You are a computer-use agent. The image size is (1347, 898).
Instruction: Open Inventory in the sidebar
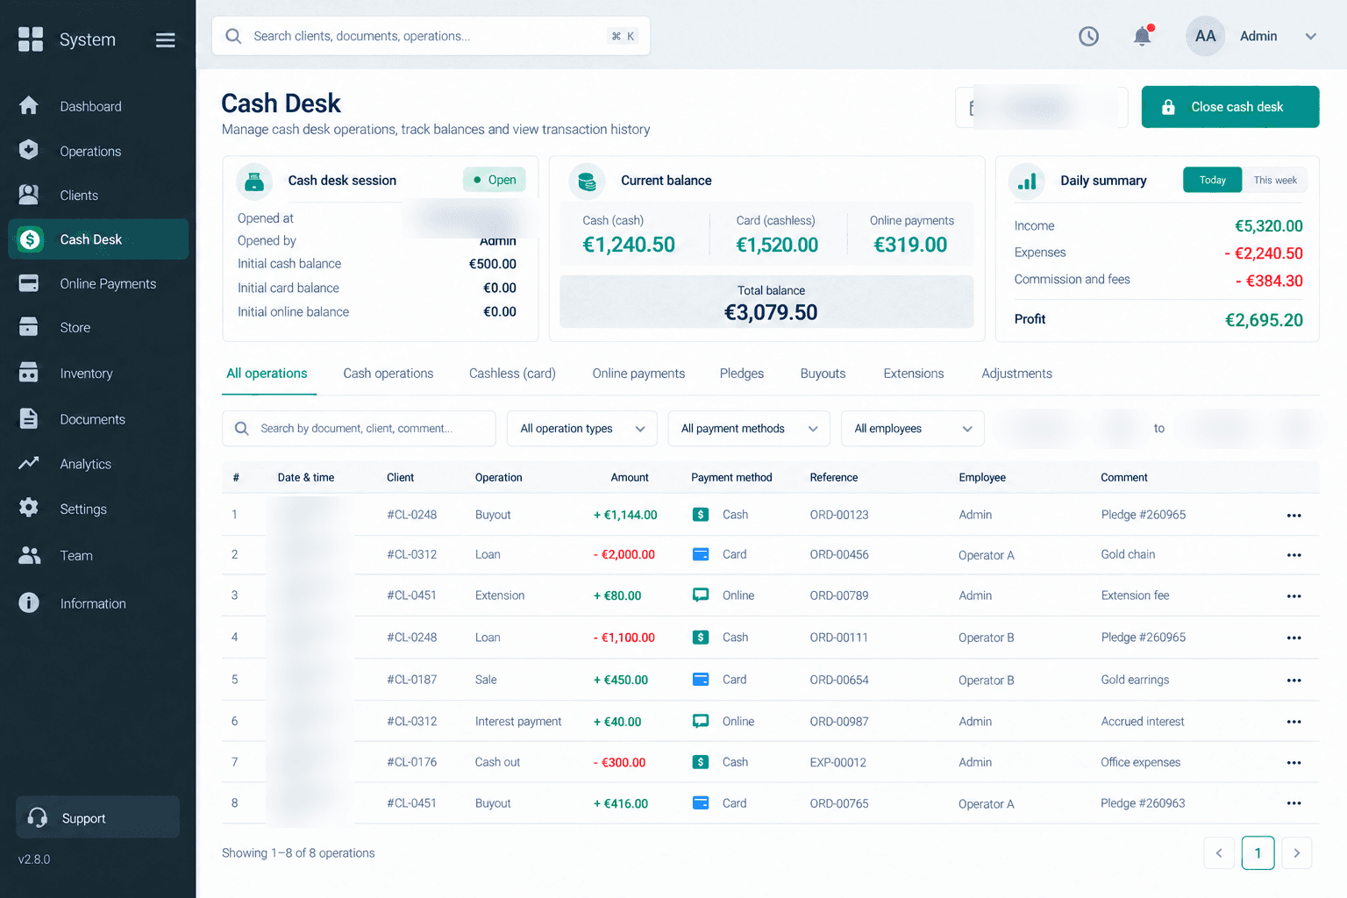tap(98, 373)
